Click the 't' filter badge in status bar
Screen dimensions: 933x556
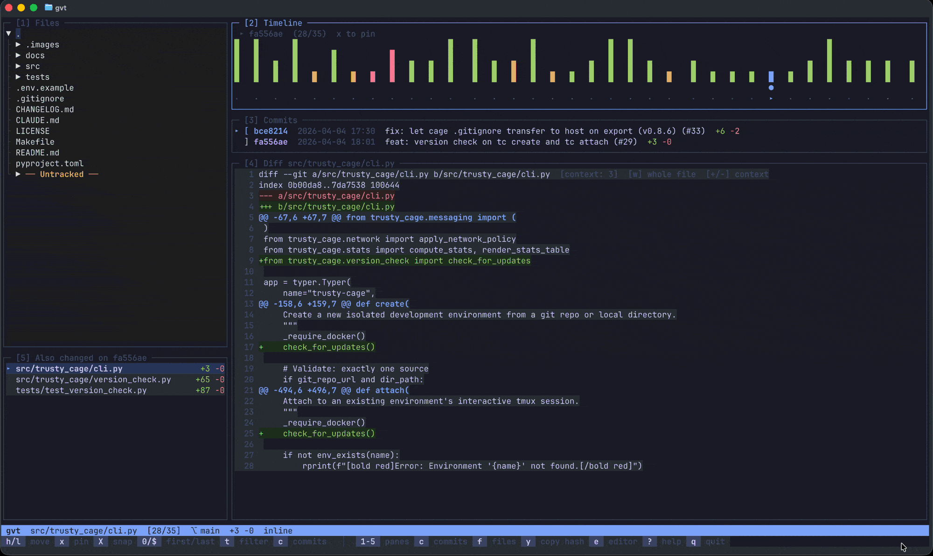[227, 542]
